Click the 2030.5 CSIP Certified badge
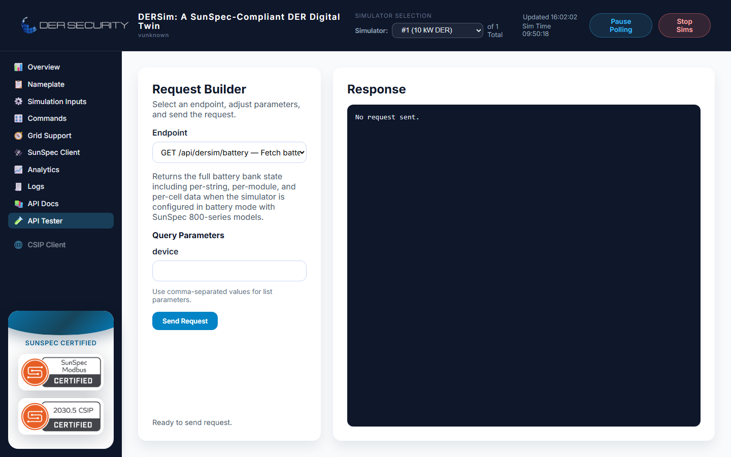Viewport: 731px width, 457px height. tap(61, 416)
